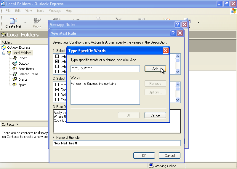Open the toolbar dropdown arrow at far right

[x=198, y=23]
